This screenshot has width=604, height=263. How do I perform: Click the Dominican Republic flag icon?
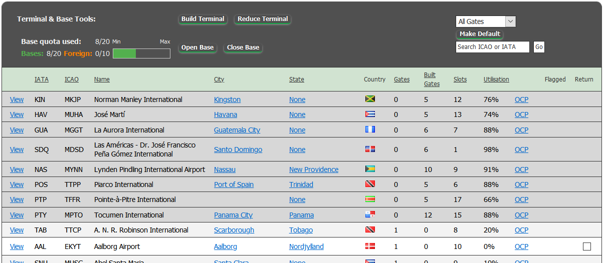pyautogui.click(x=370, y=149)
